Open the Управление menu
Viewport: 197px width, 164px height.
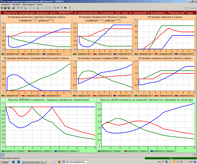6,5
